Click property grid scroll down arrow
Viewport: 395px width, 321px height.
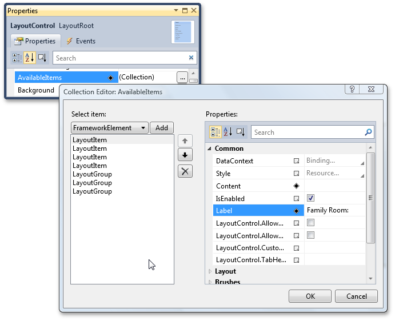click(370, 279)
